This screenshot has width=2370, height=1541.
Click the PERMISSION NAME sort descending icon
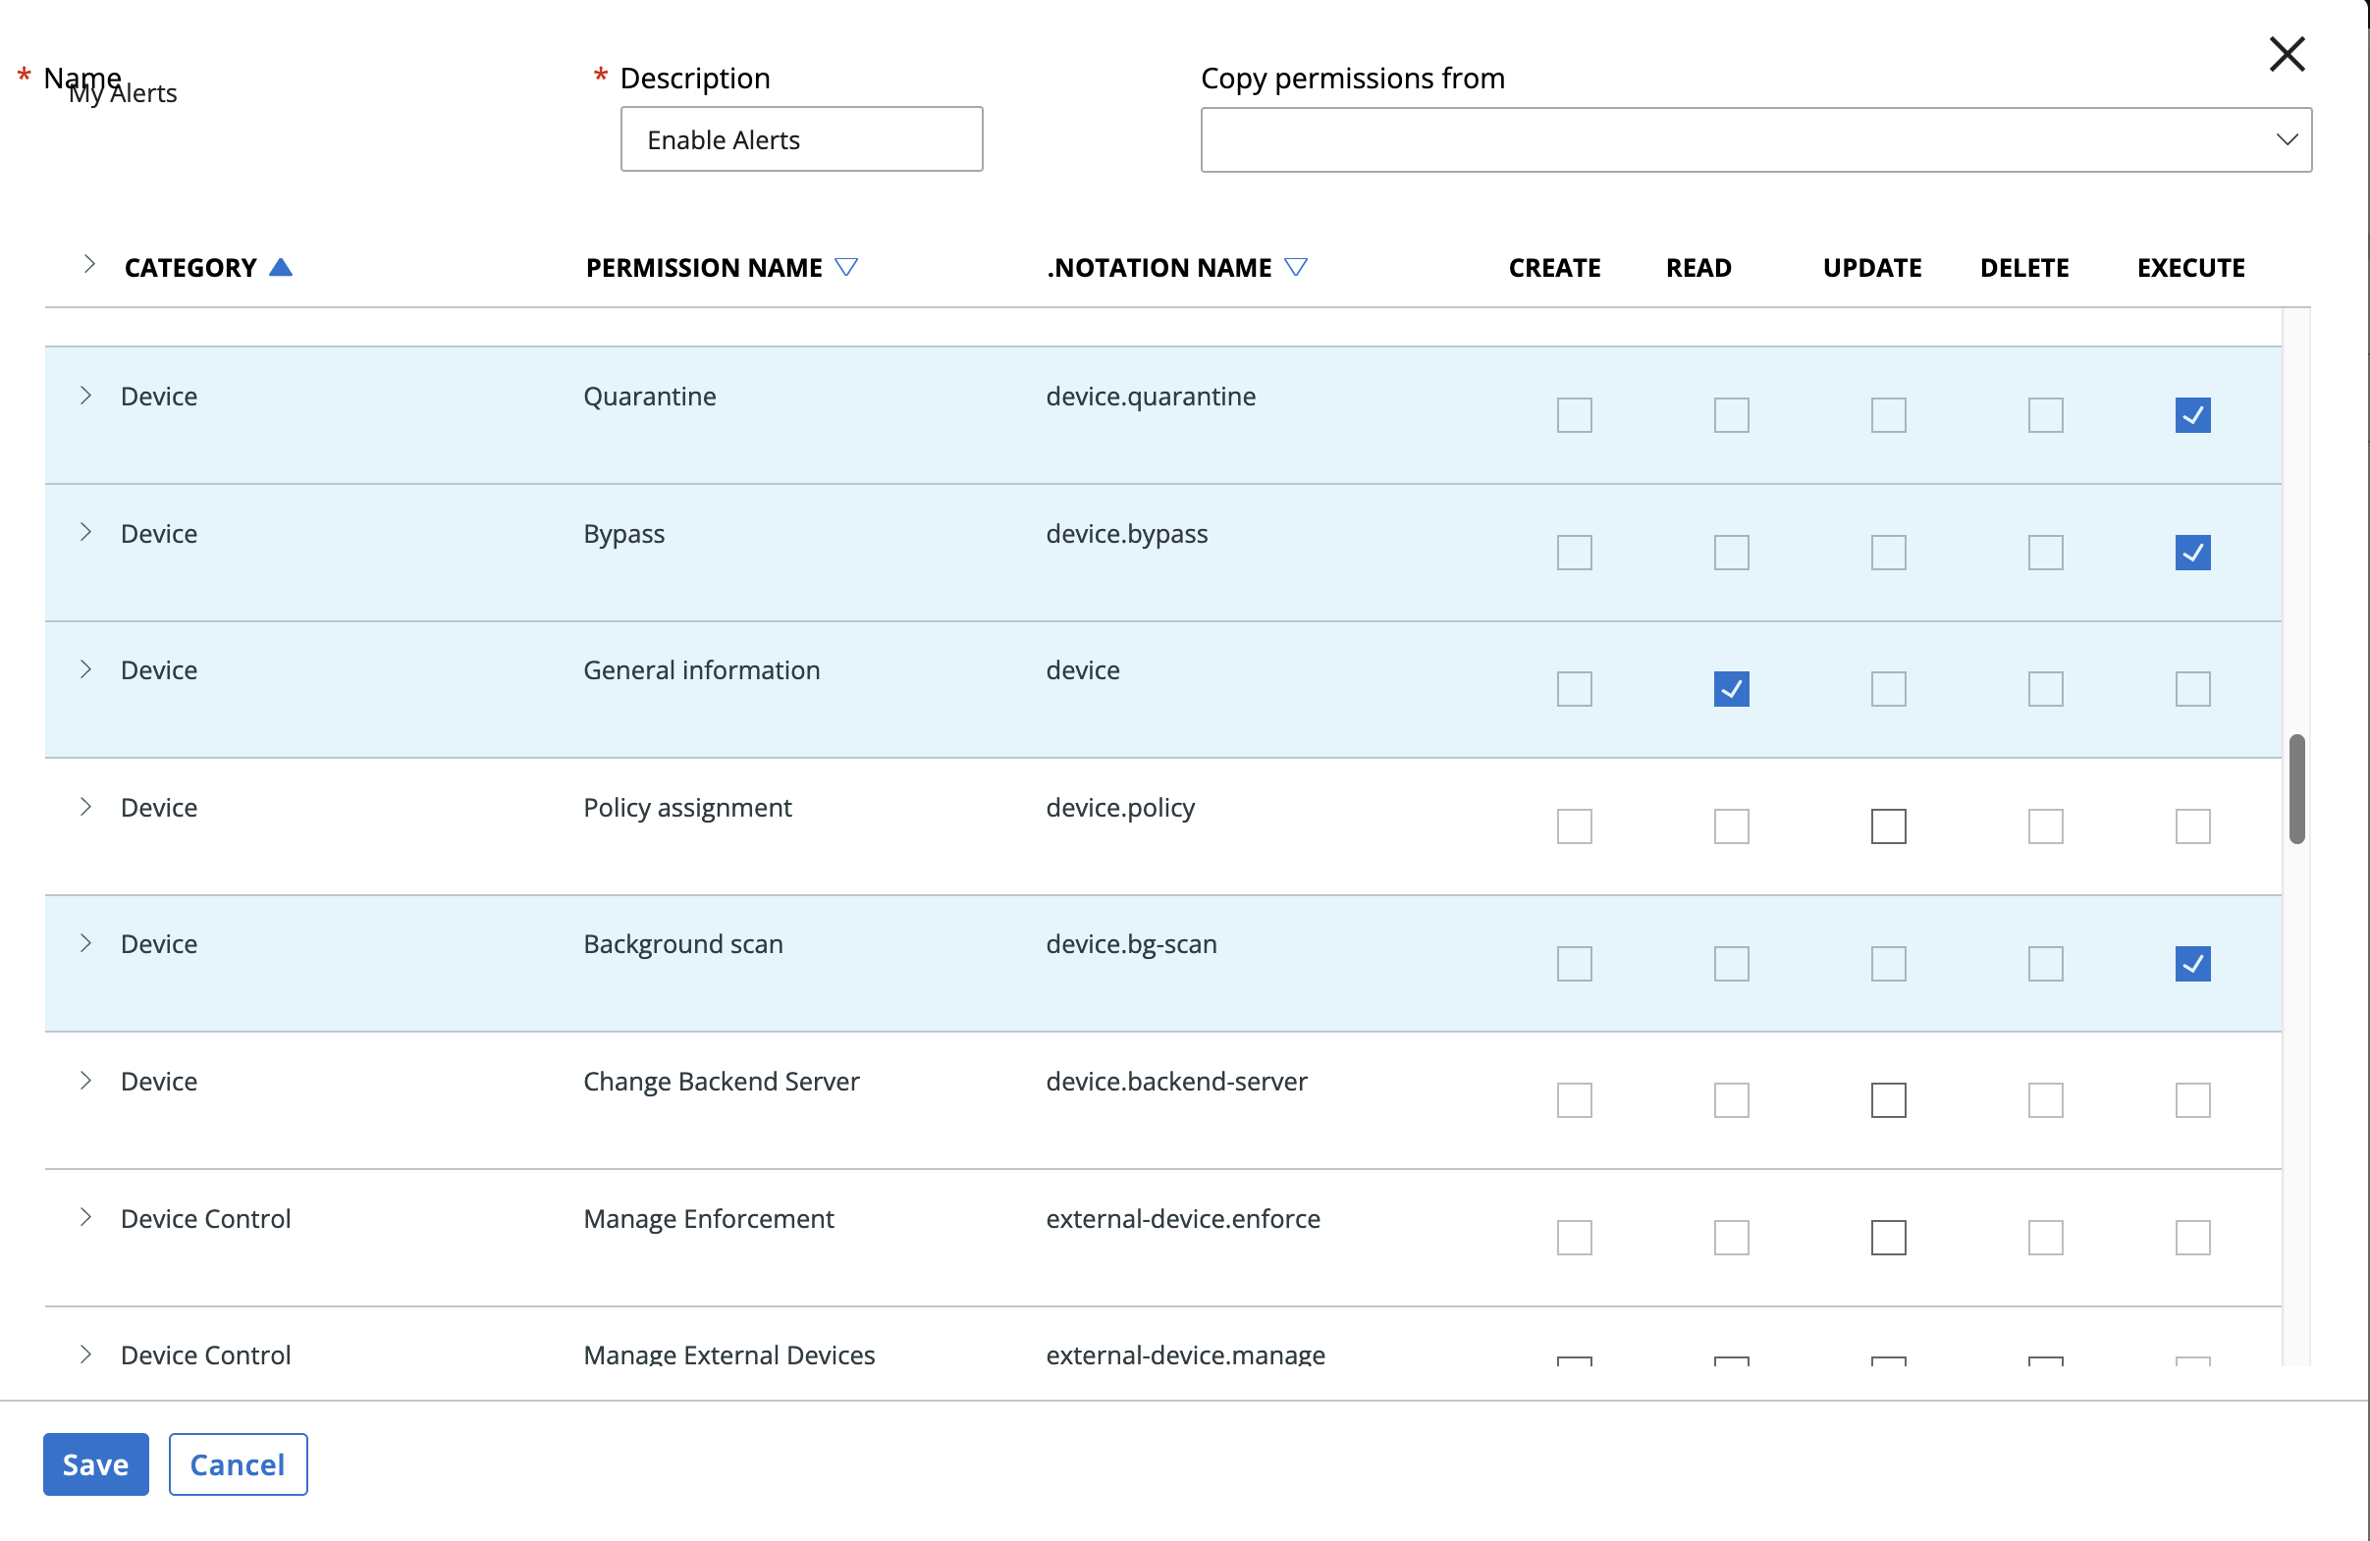pyautogui.click(x=846, y=266)
